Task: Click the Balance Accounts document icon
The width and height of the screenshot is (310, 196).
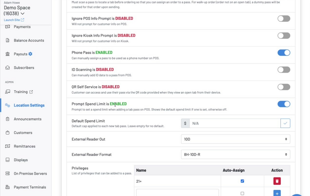Action: pos(8,40)
